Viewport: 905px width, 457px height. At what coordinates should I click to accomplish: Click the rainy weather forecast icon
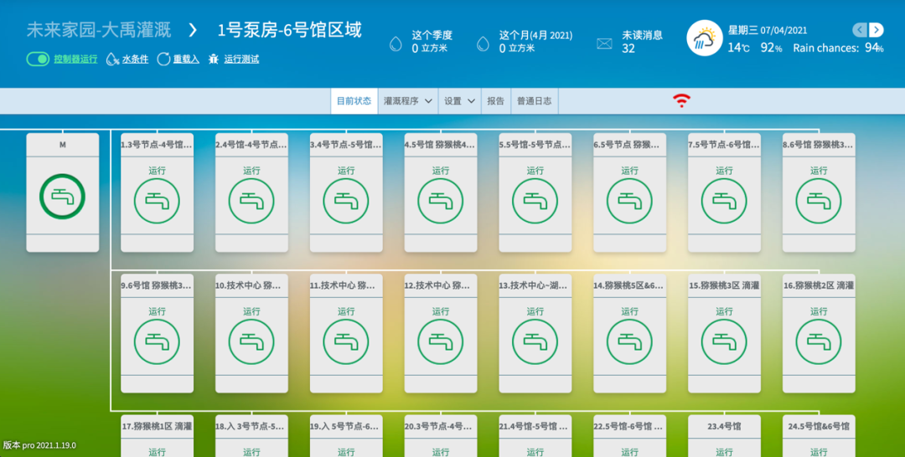(x=704, y=38)
